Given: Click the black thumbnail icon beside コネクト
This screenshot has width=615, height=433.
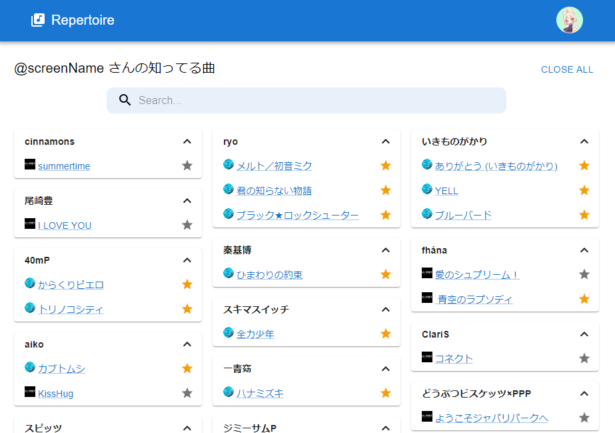Looking at the screenshot, I should pos(426,357).
